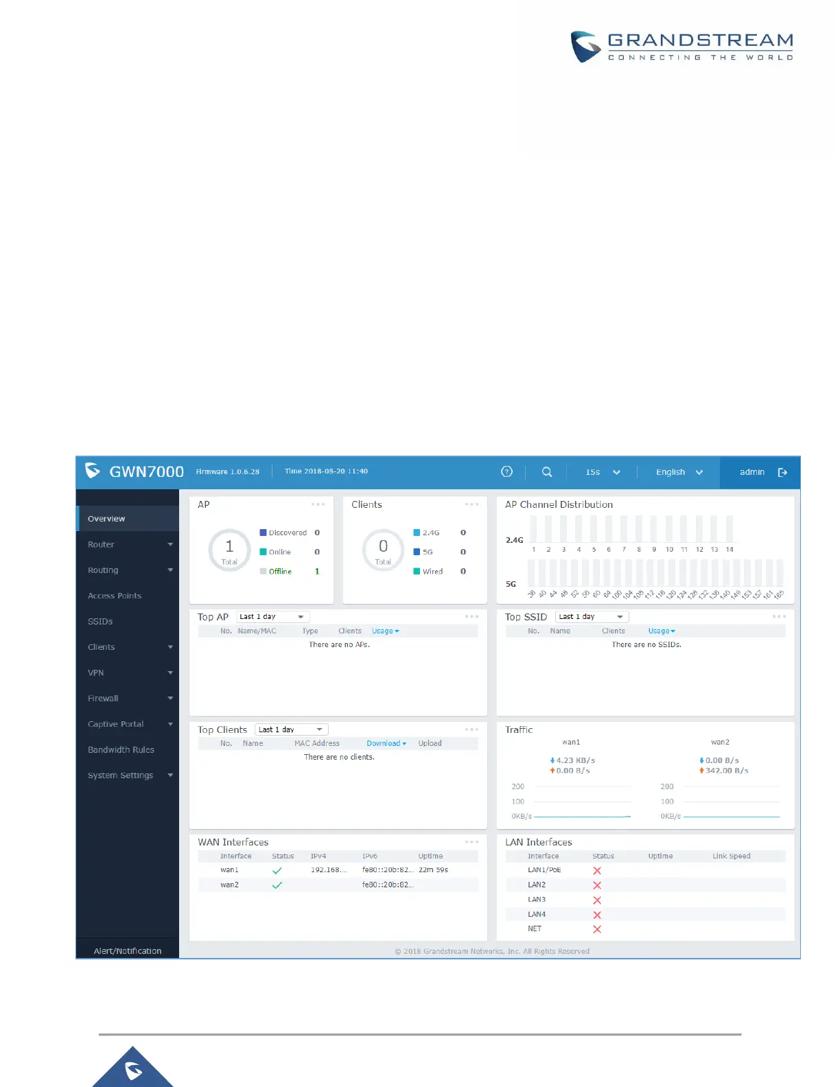Open the help question mark icon
Viewport: 840px width, 1087px height.
[507, 471]
